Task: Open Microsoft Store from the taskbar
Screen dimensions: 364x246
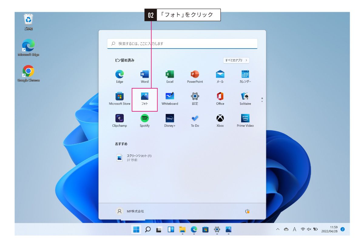Action: click(x=205, y=230)
